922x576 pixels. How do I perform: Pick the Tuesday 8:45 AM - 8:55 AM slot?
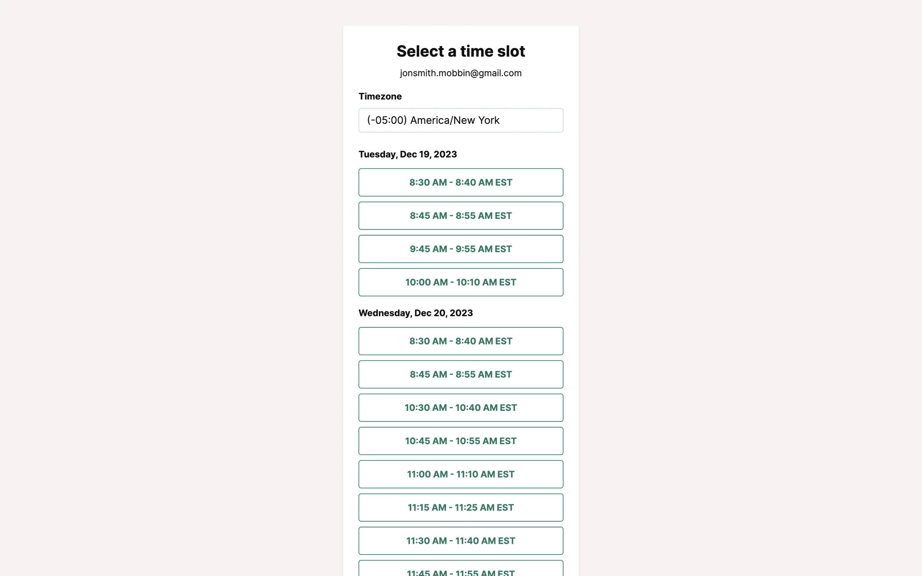click(461, 216)
